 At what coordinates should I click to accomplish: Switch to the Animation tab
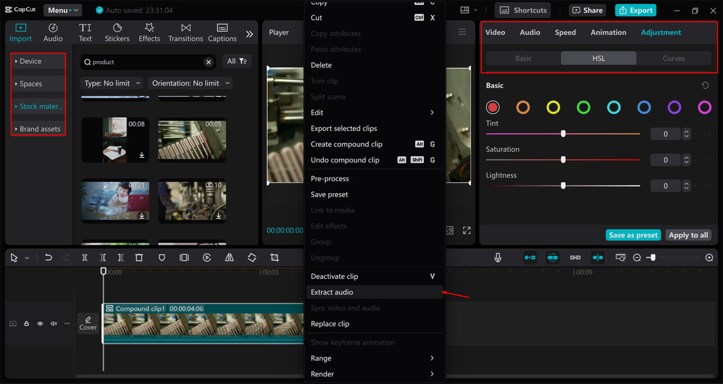click(608, 32)
